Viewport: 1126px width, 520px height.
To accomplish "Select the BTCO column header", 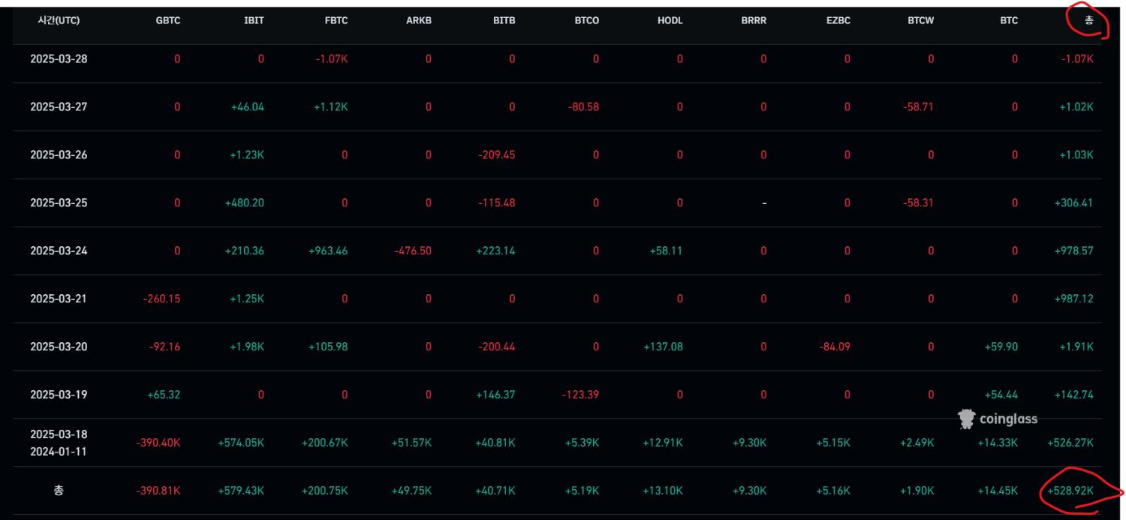I will coord(586,21).
